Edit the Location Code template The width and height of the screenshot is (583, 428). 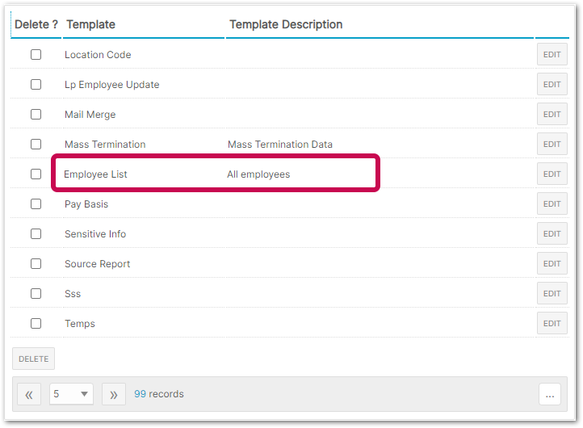(x=552, y=55)
